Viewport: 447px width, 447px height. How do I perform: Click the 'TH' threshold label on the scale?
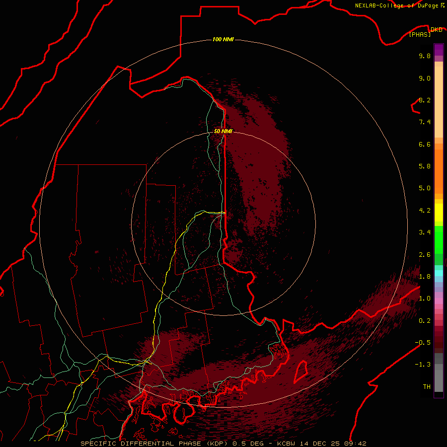pyautogui.click(x=427, y=387)
